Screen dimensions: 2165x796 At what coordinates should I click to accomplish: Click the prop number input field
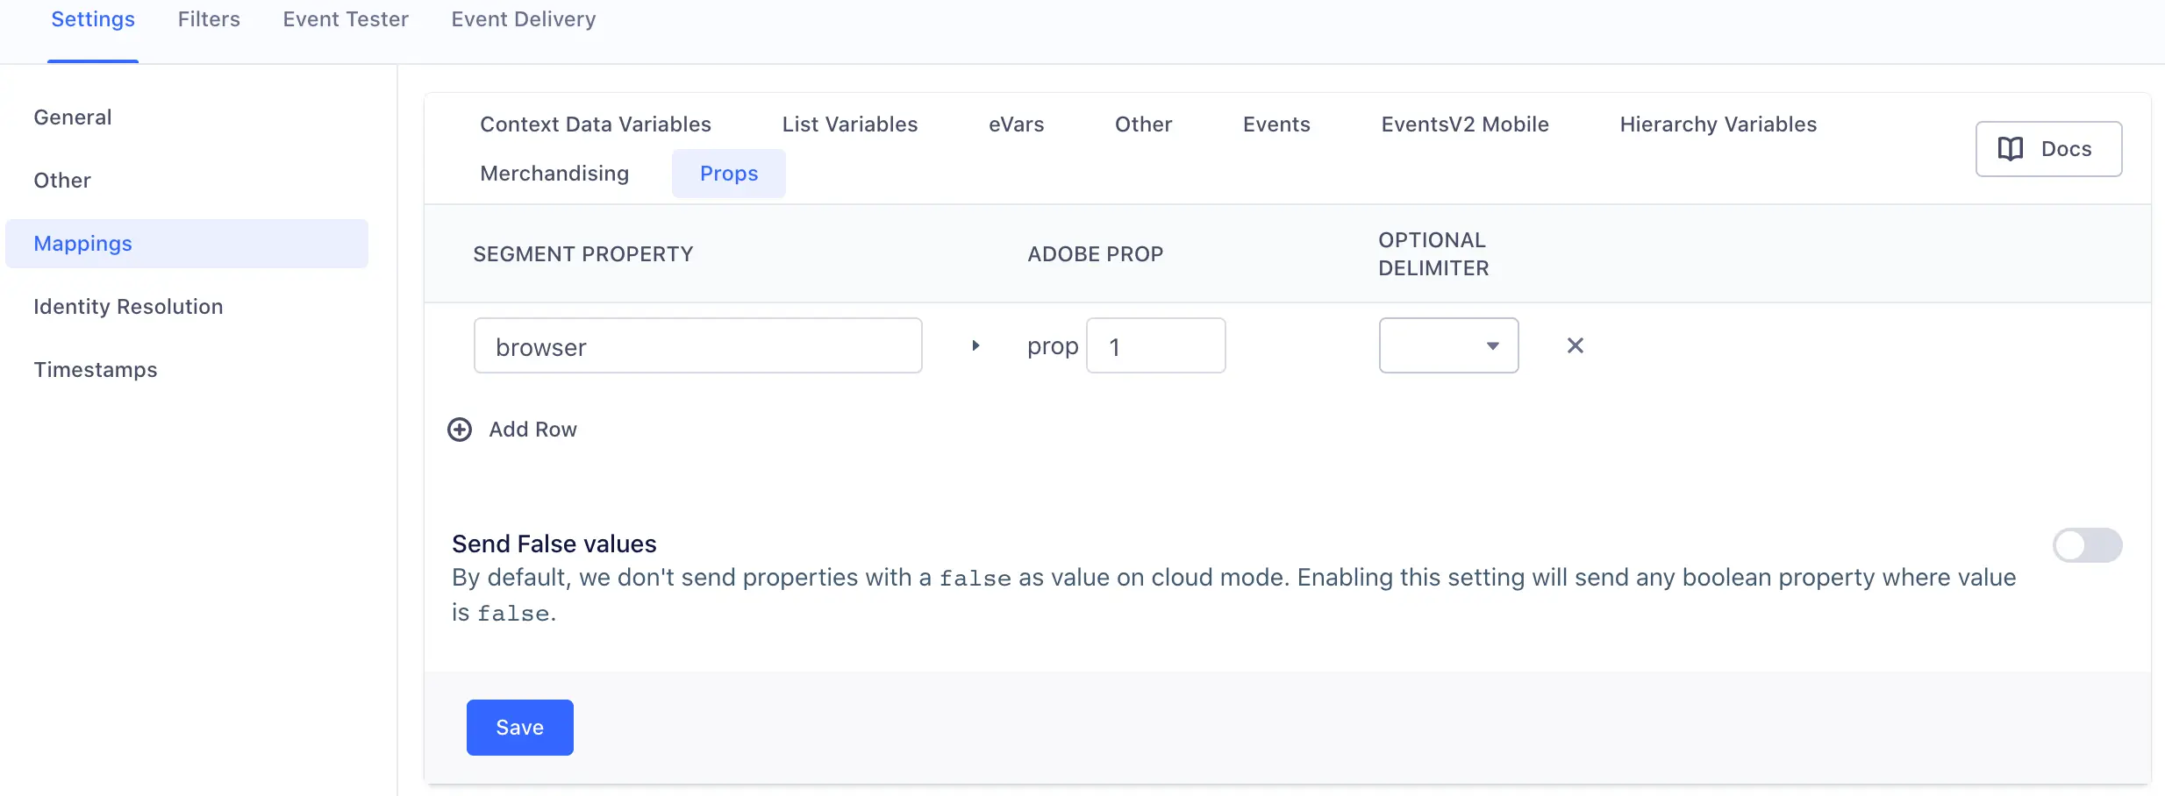pyautogui.click(x=1156, y=345)
